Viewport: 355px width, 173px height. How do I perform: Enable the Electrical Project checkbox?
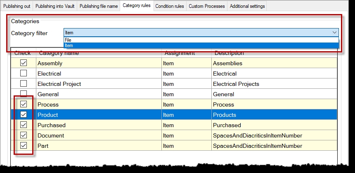(24, 84)
